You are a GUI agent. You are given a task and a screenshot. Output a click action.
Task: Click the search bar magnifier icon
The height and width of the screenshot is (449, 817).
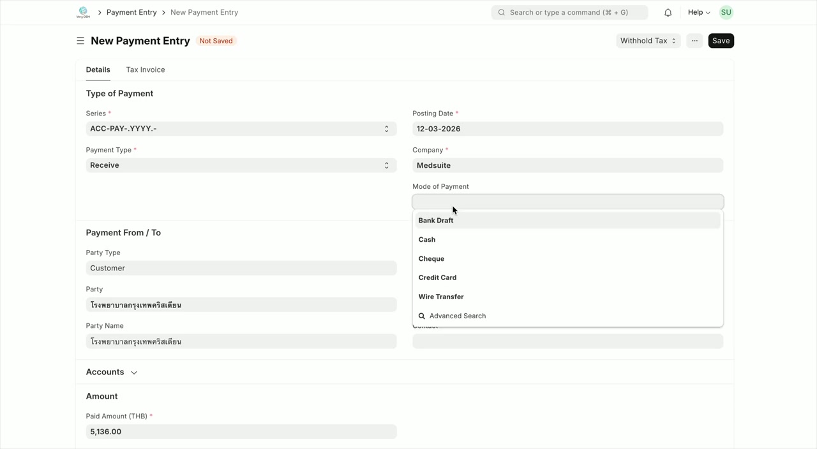[502, 13]
